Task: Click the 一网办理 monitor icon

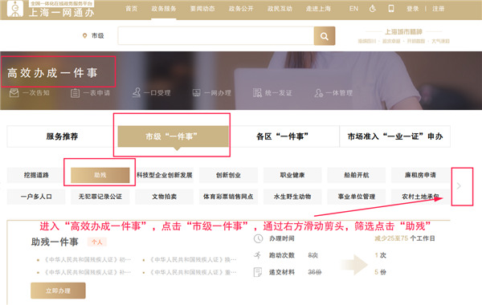Action: (197, 93)
